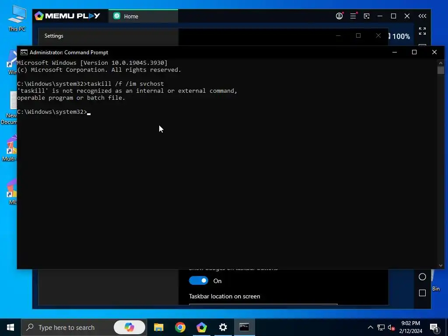Click the Settings window title text
The image size is (448, 336).
tap(54, 36)
